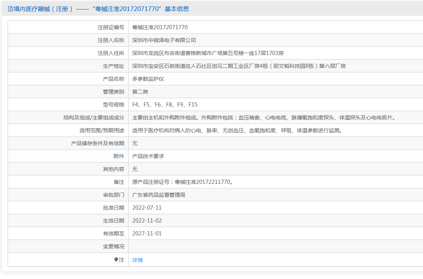Select model specs F4、F5、F6、F8、F9、F15
Viewport: 423px width, 279px height.
[x=165, y=105]
